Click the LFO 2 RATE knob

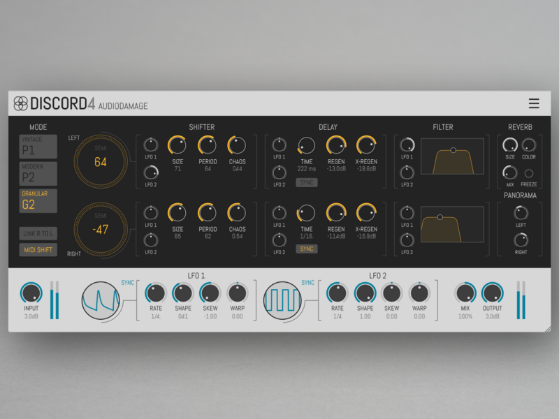click(337, 293)
